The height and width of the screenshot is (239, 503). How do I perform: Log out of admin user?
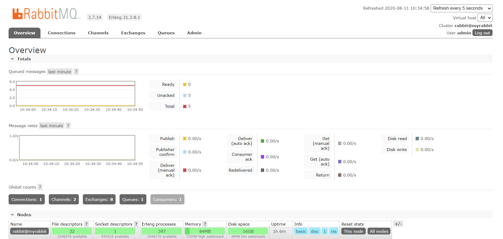[x=482, y=33]
